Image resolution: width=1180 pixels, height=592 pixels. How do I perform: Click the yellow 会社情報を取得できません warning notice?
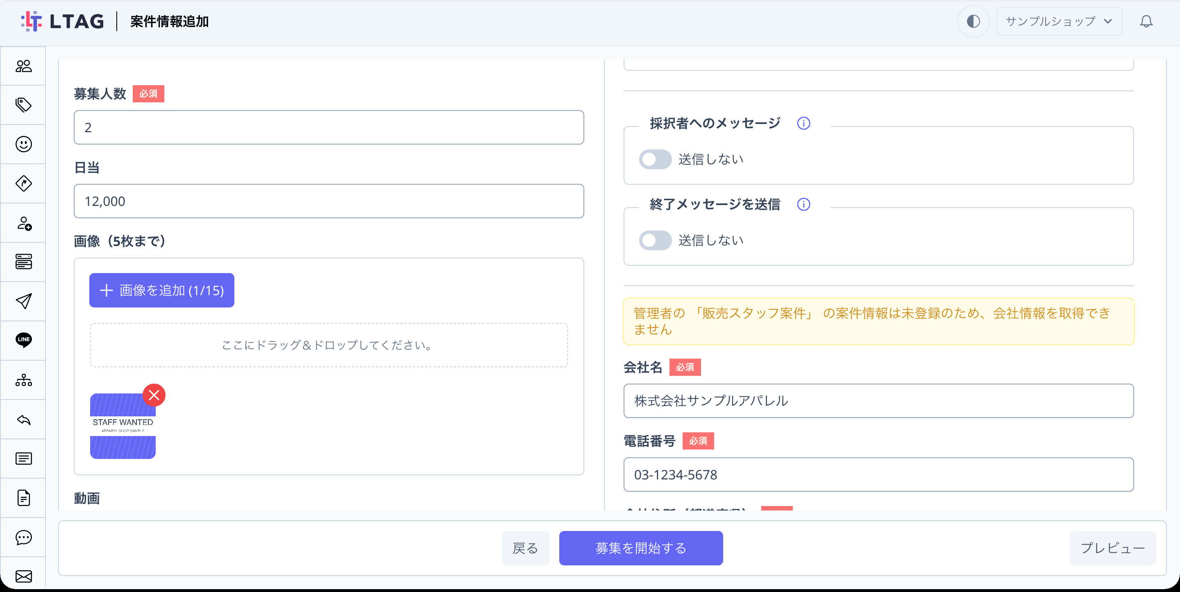tap(878, 321)
